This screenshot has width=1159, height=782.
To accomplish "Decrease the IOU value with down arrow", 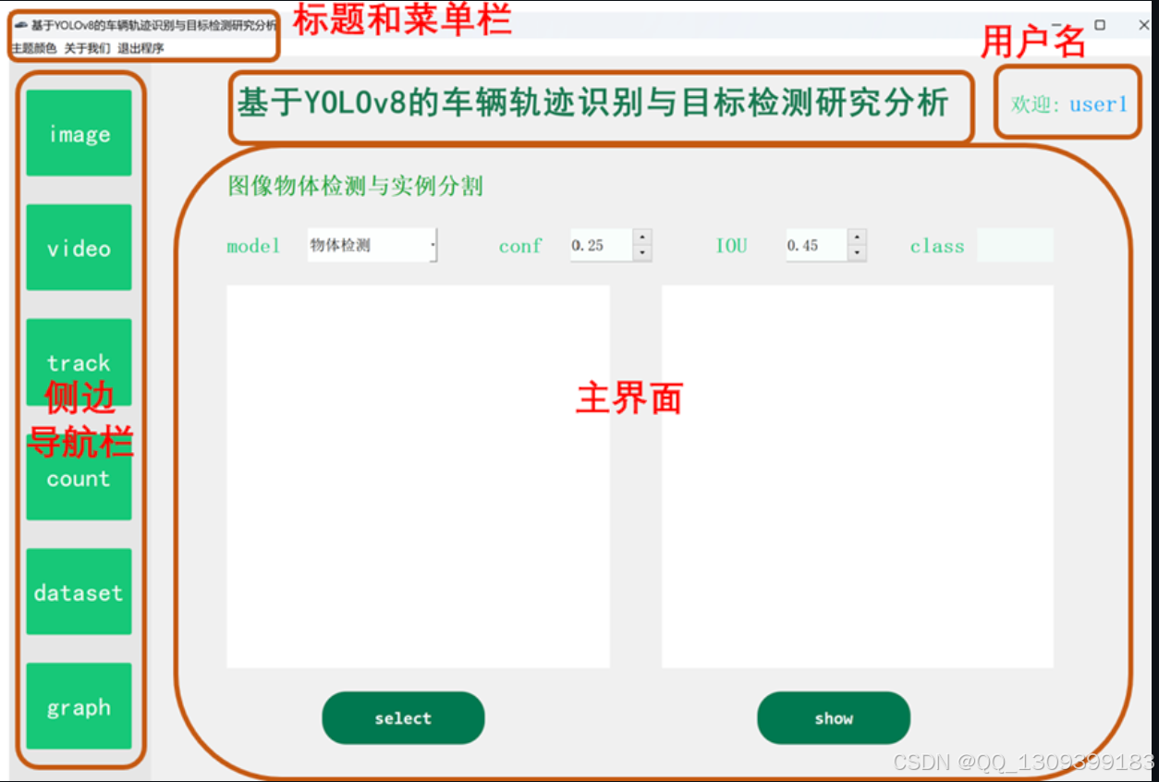I will (x=858, y=253).
